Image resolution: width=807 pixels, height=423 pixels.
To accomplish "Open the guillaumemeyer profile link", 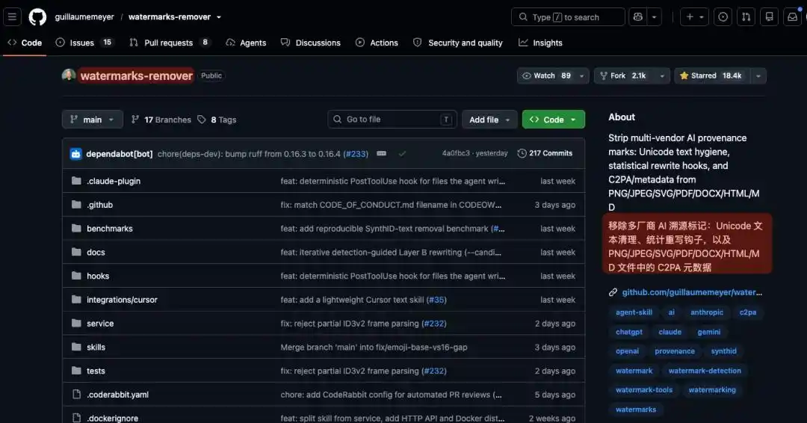I will pos(84,17).
